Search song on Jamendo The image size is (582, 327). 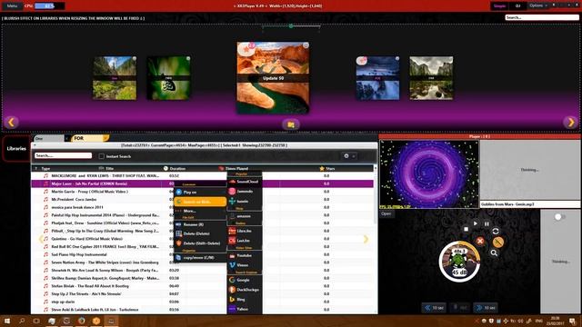point(245,192)
